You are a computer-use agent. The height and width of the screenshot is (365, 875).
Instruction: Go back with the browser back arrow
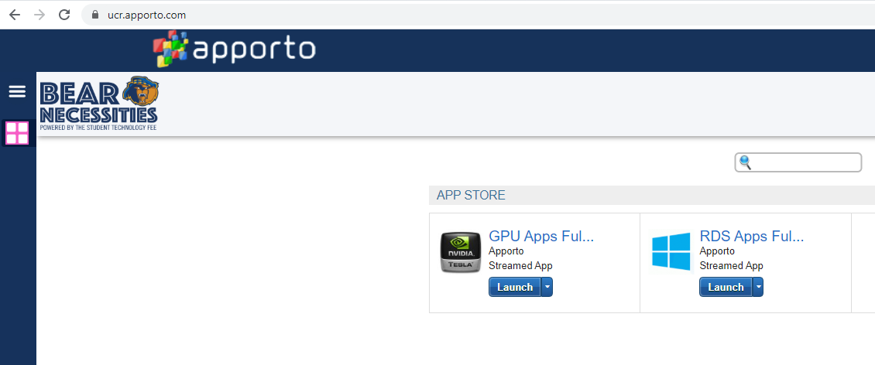pyautogui.click(x=15, y=15)
